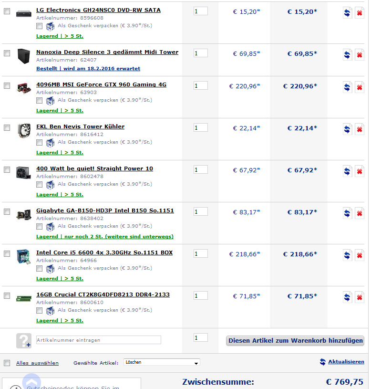Image resolution: width=371 pixels, height=389 pixels.
Task: Select the 16GB Crucial row checkbox
Action: pyautogui.click(x=7, y=296)
